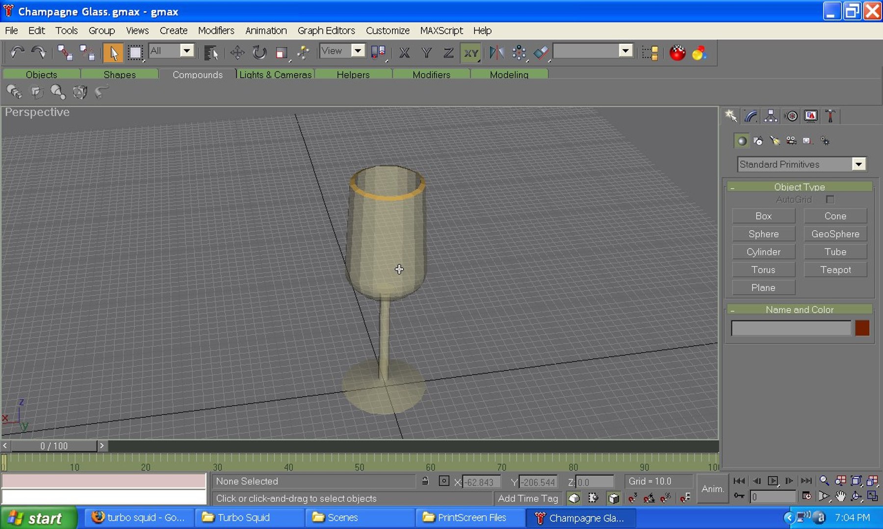Click the object name input field
The width and height of the screenshot is (883, 529).
click(x=791, y=328)
